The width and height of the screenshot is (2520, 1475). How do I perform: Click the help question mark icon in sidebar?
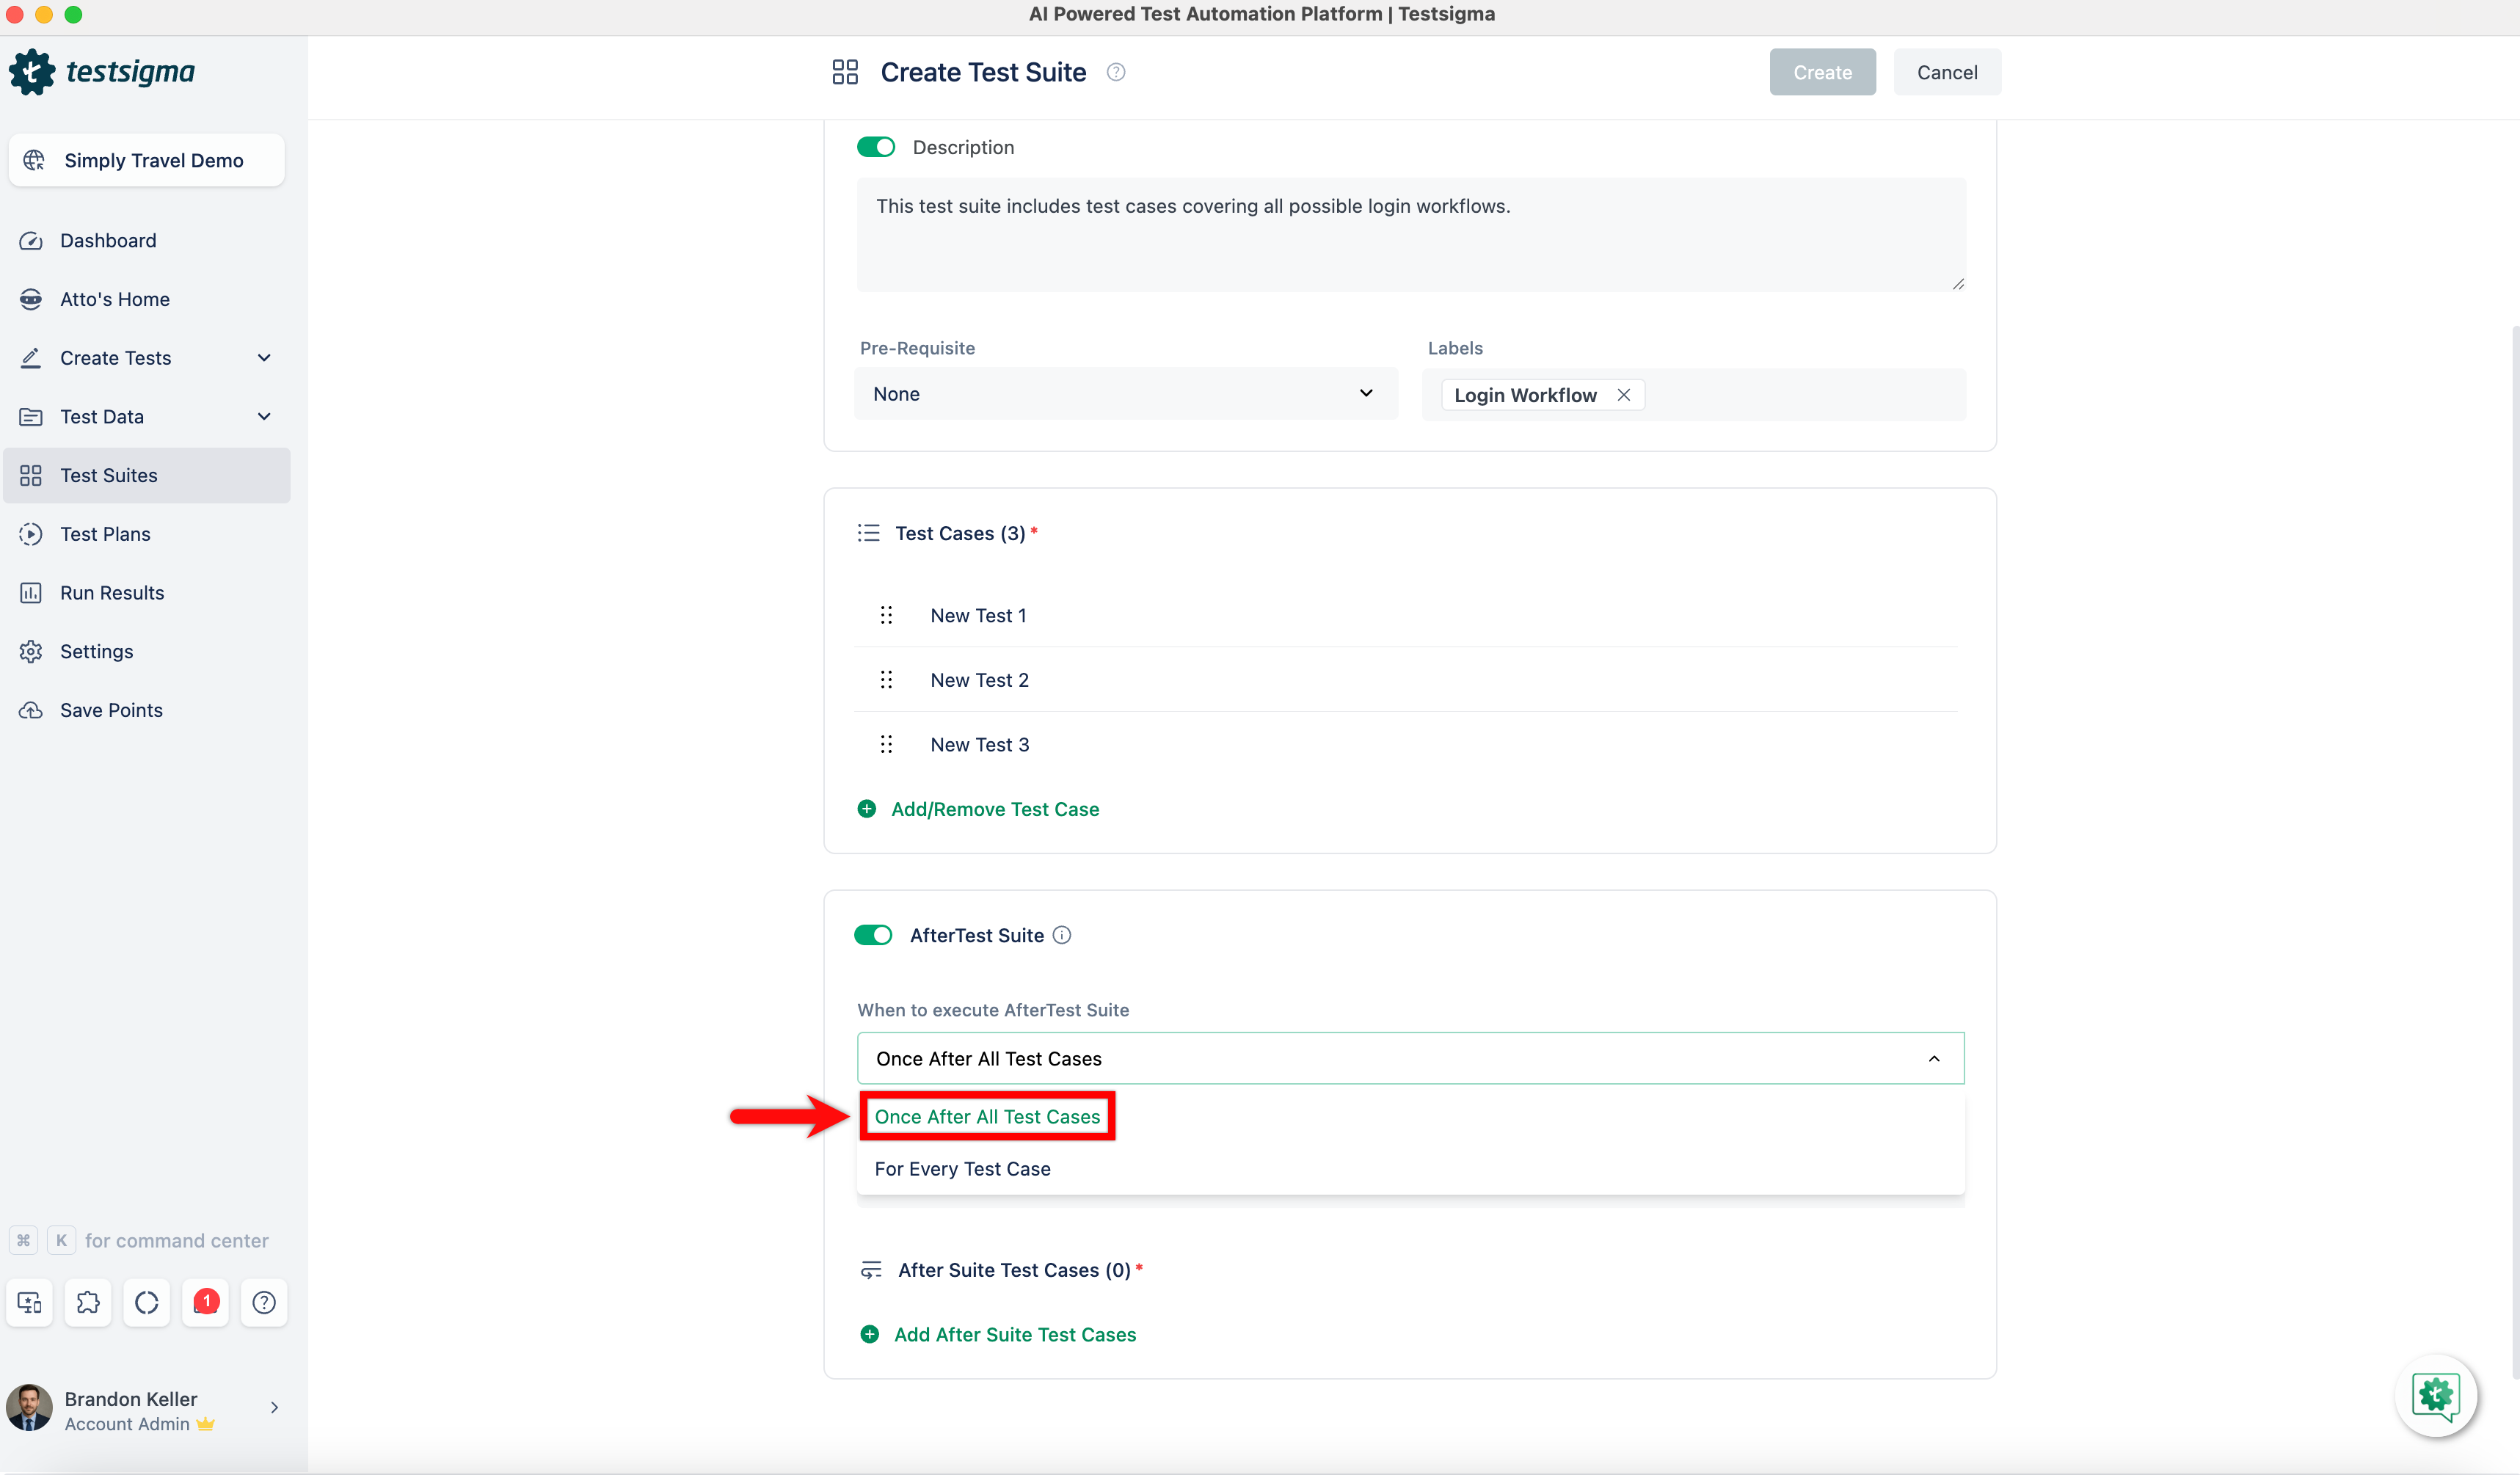point(264,1302)
